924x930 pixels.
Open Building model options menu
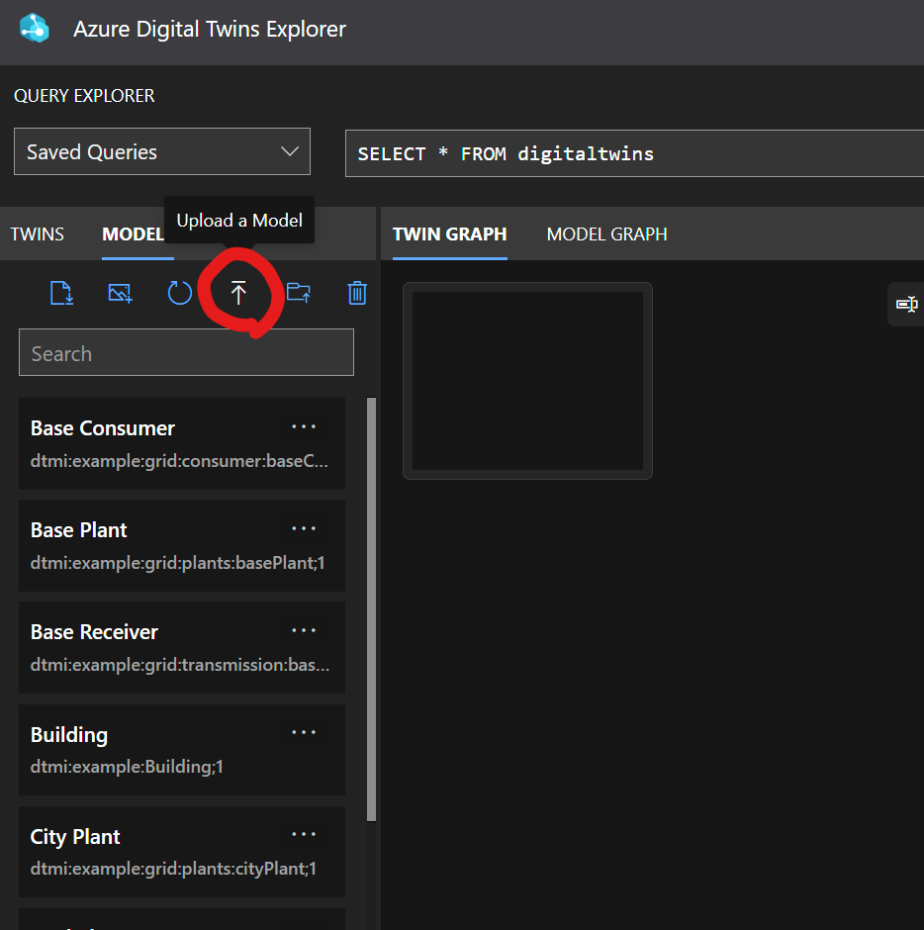click(x=304, y=732)
